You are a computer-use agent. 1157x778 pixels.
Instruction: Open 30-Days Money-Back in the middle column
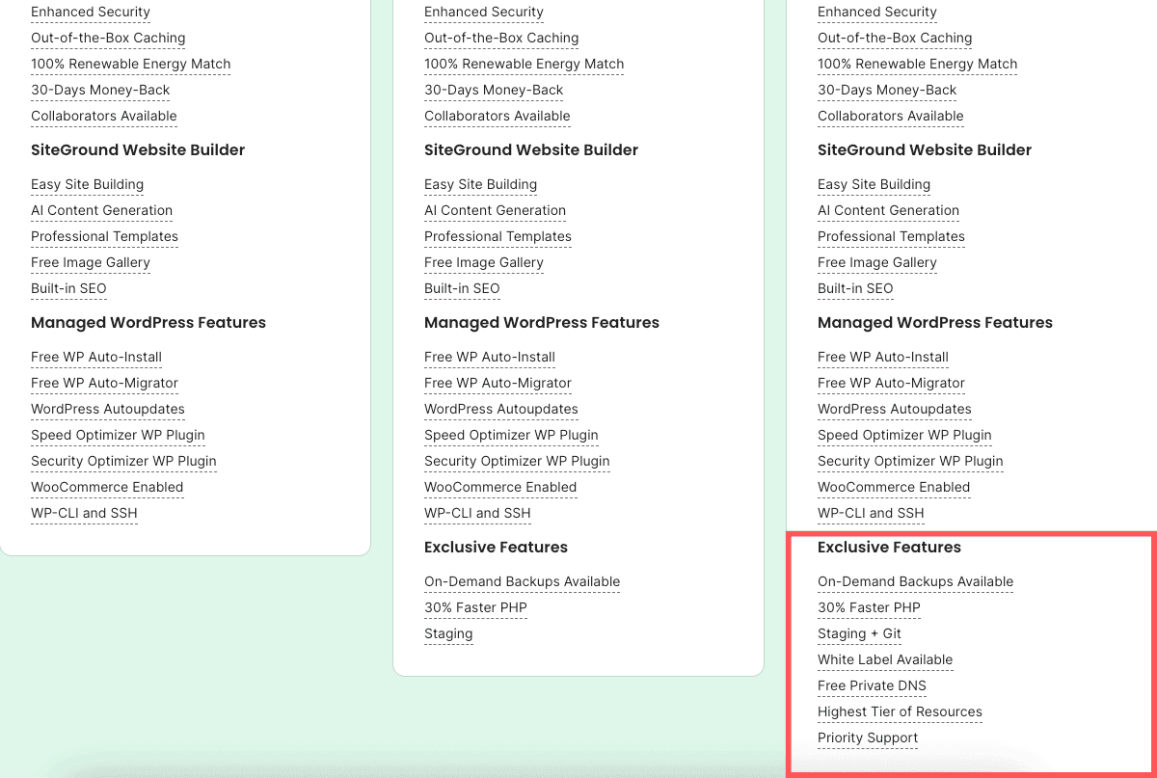(x=494, y=91)
